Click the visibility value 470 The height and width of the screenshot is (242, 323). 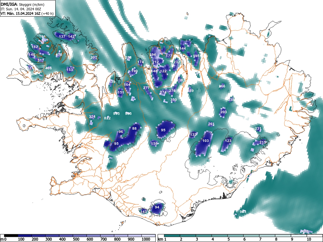pyautogui.click(x=59, y=55)
